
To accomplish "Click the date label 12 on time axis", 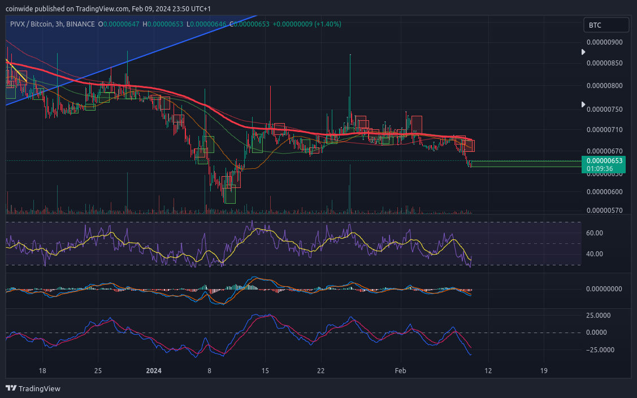I will (488, 370).
